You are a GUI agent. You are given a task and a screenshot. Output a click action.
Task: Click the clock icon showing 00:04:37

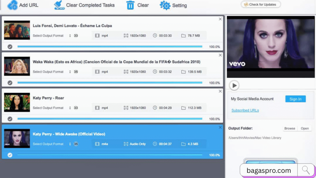pos(155,143)
